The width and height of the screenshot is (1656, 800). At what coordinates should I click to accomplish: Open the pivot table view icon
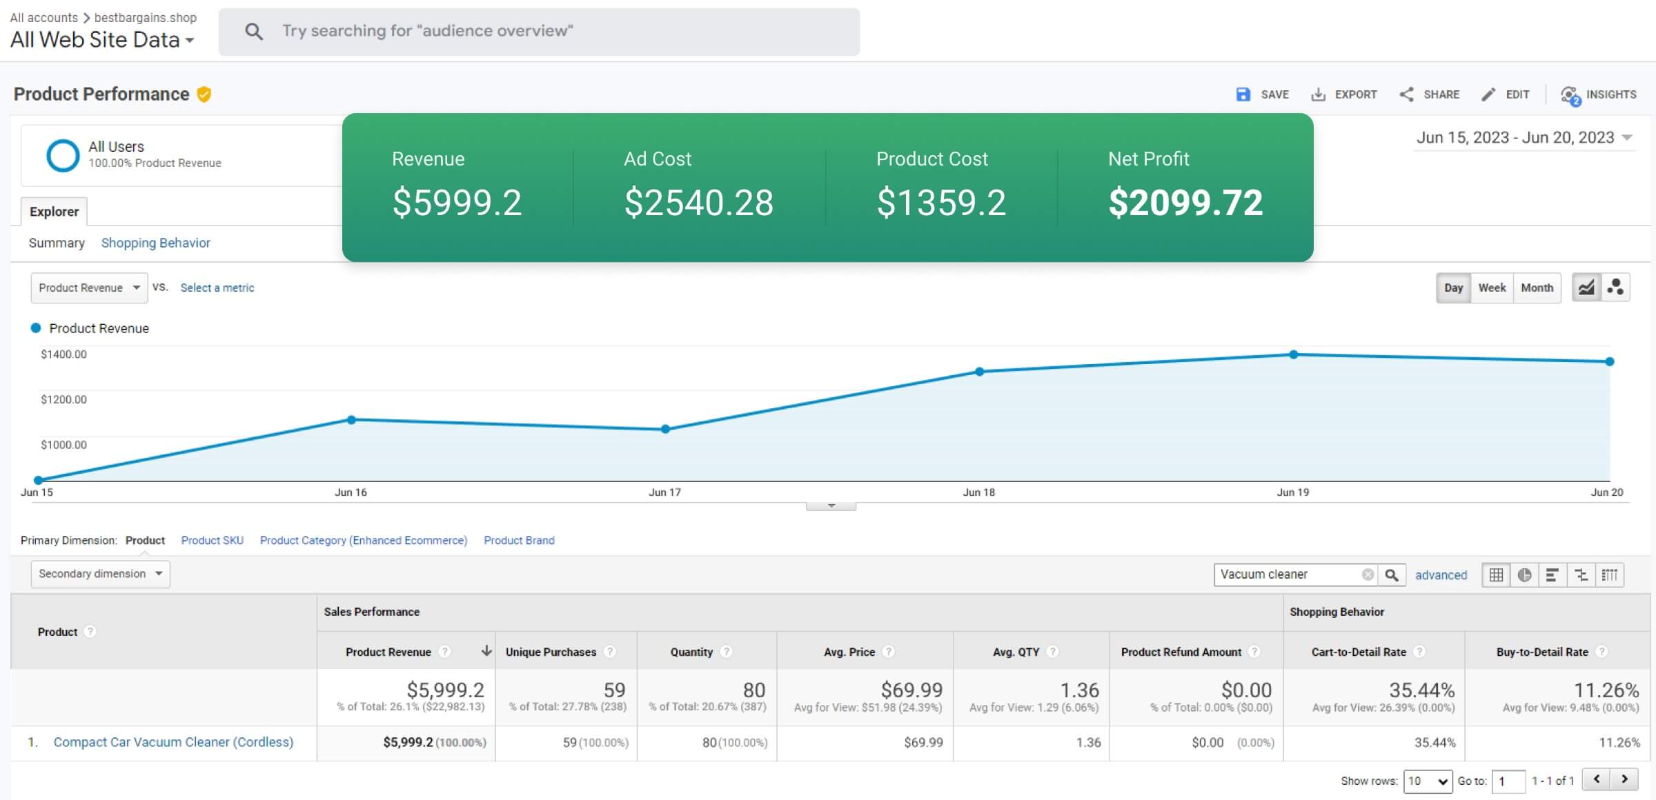coord(1610,574)
